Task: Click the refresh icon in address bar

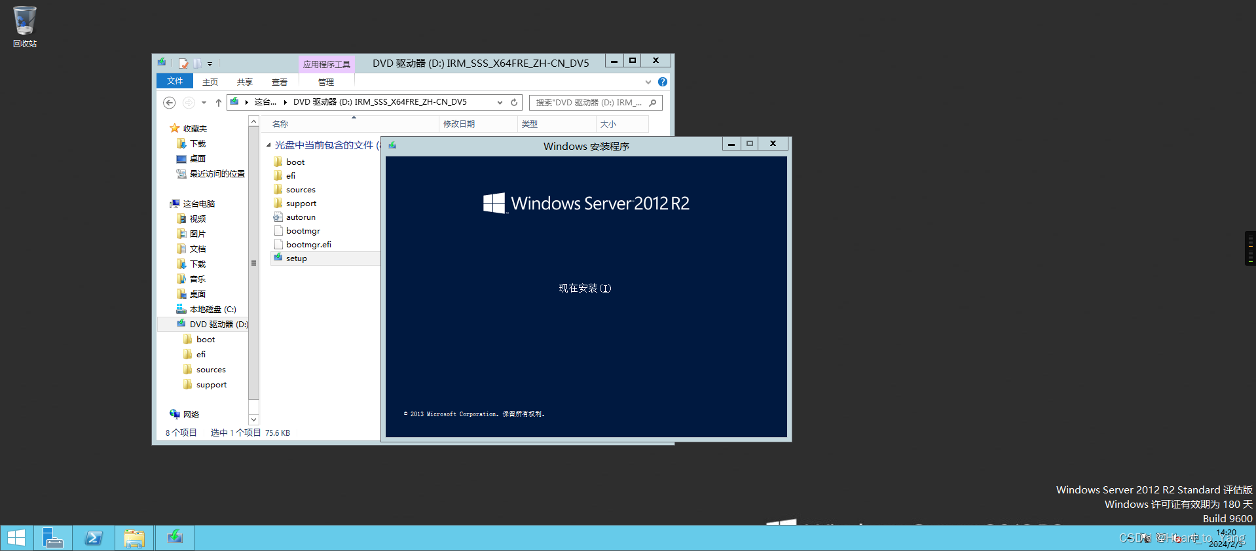Action: (x=514, y=102)
